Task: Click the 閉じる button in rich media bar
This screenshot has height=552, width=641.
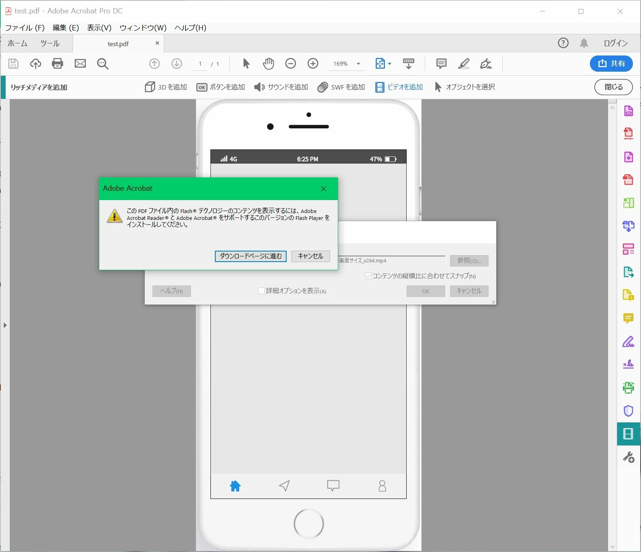Action: pyautogui.click(x=613, y=87)
